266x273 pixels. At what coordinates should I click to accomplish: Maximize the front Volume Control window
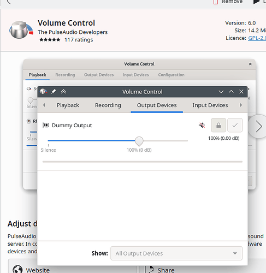[x=231, y=92]
